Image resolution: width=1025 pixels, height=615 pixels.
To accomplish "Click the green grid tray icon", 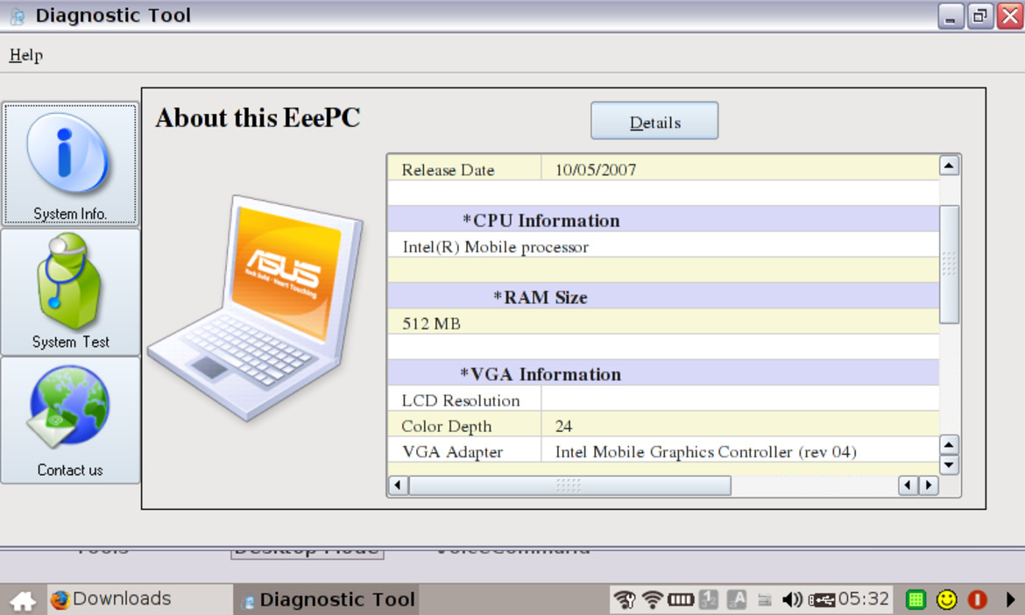I will coord(915,599).
